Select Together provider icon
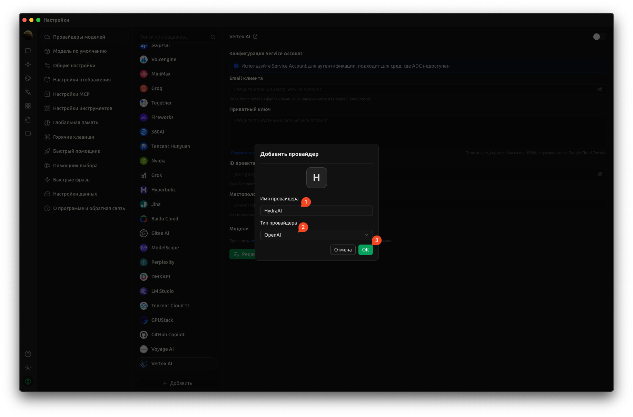The height and width of the screenshot is (417, 633). pos(144,103)
